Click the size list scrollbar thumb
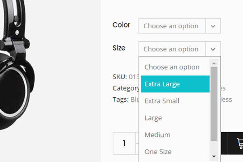Image resolution: width=243 pixels, height=162 pixels. point(214,105)
